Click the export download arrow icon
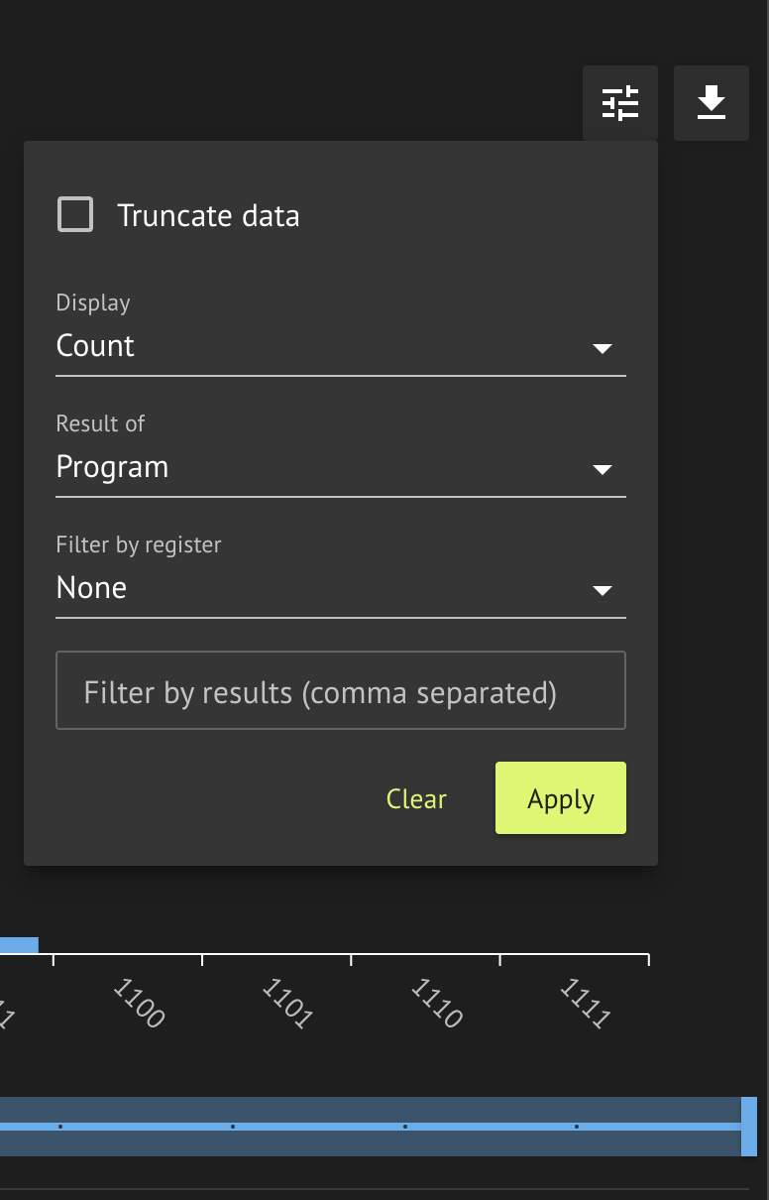The image size is (769, 1200). tap(712, 103)
